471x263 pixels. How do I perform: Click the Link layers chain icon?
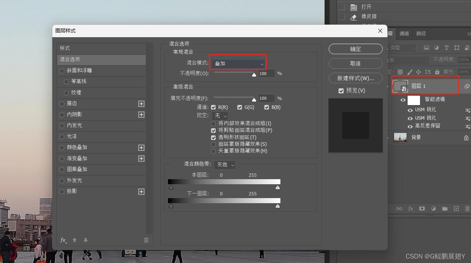coord(399,209)
